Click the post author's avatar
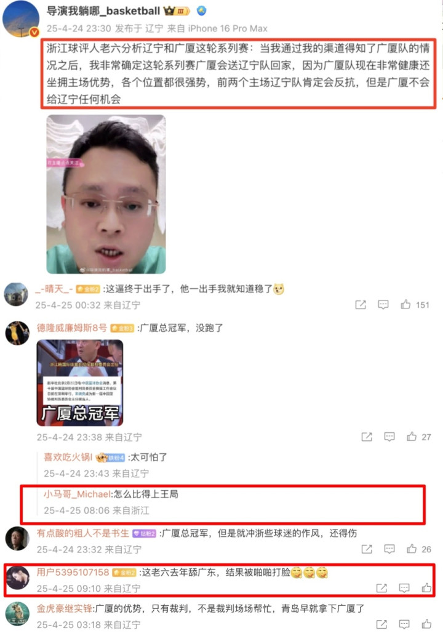Image resolution: width=443 pixels, height=633 pixels. [x=21, y=19]
